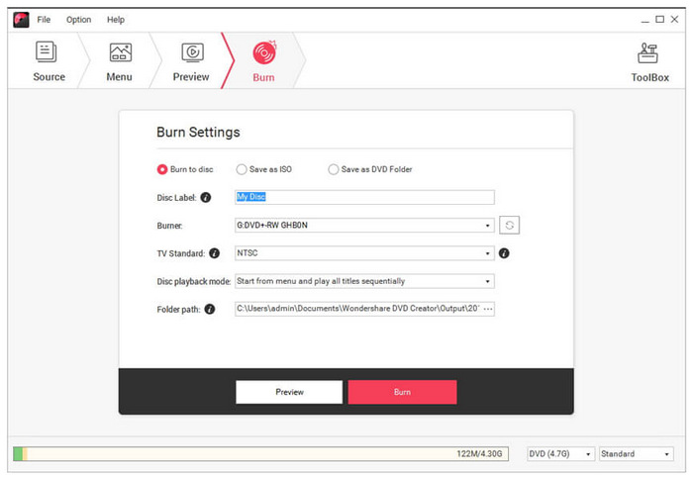Browse folder path with ellipsis button
Image resolution: width=693 pixels, height=479 pixels.
click(488, 309)
